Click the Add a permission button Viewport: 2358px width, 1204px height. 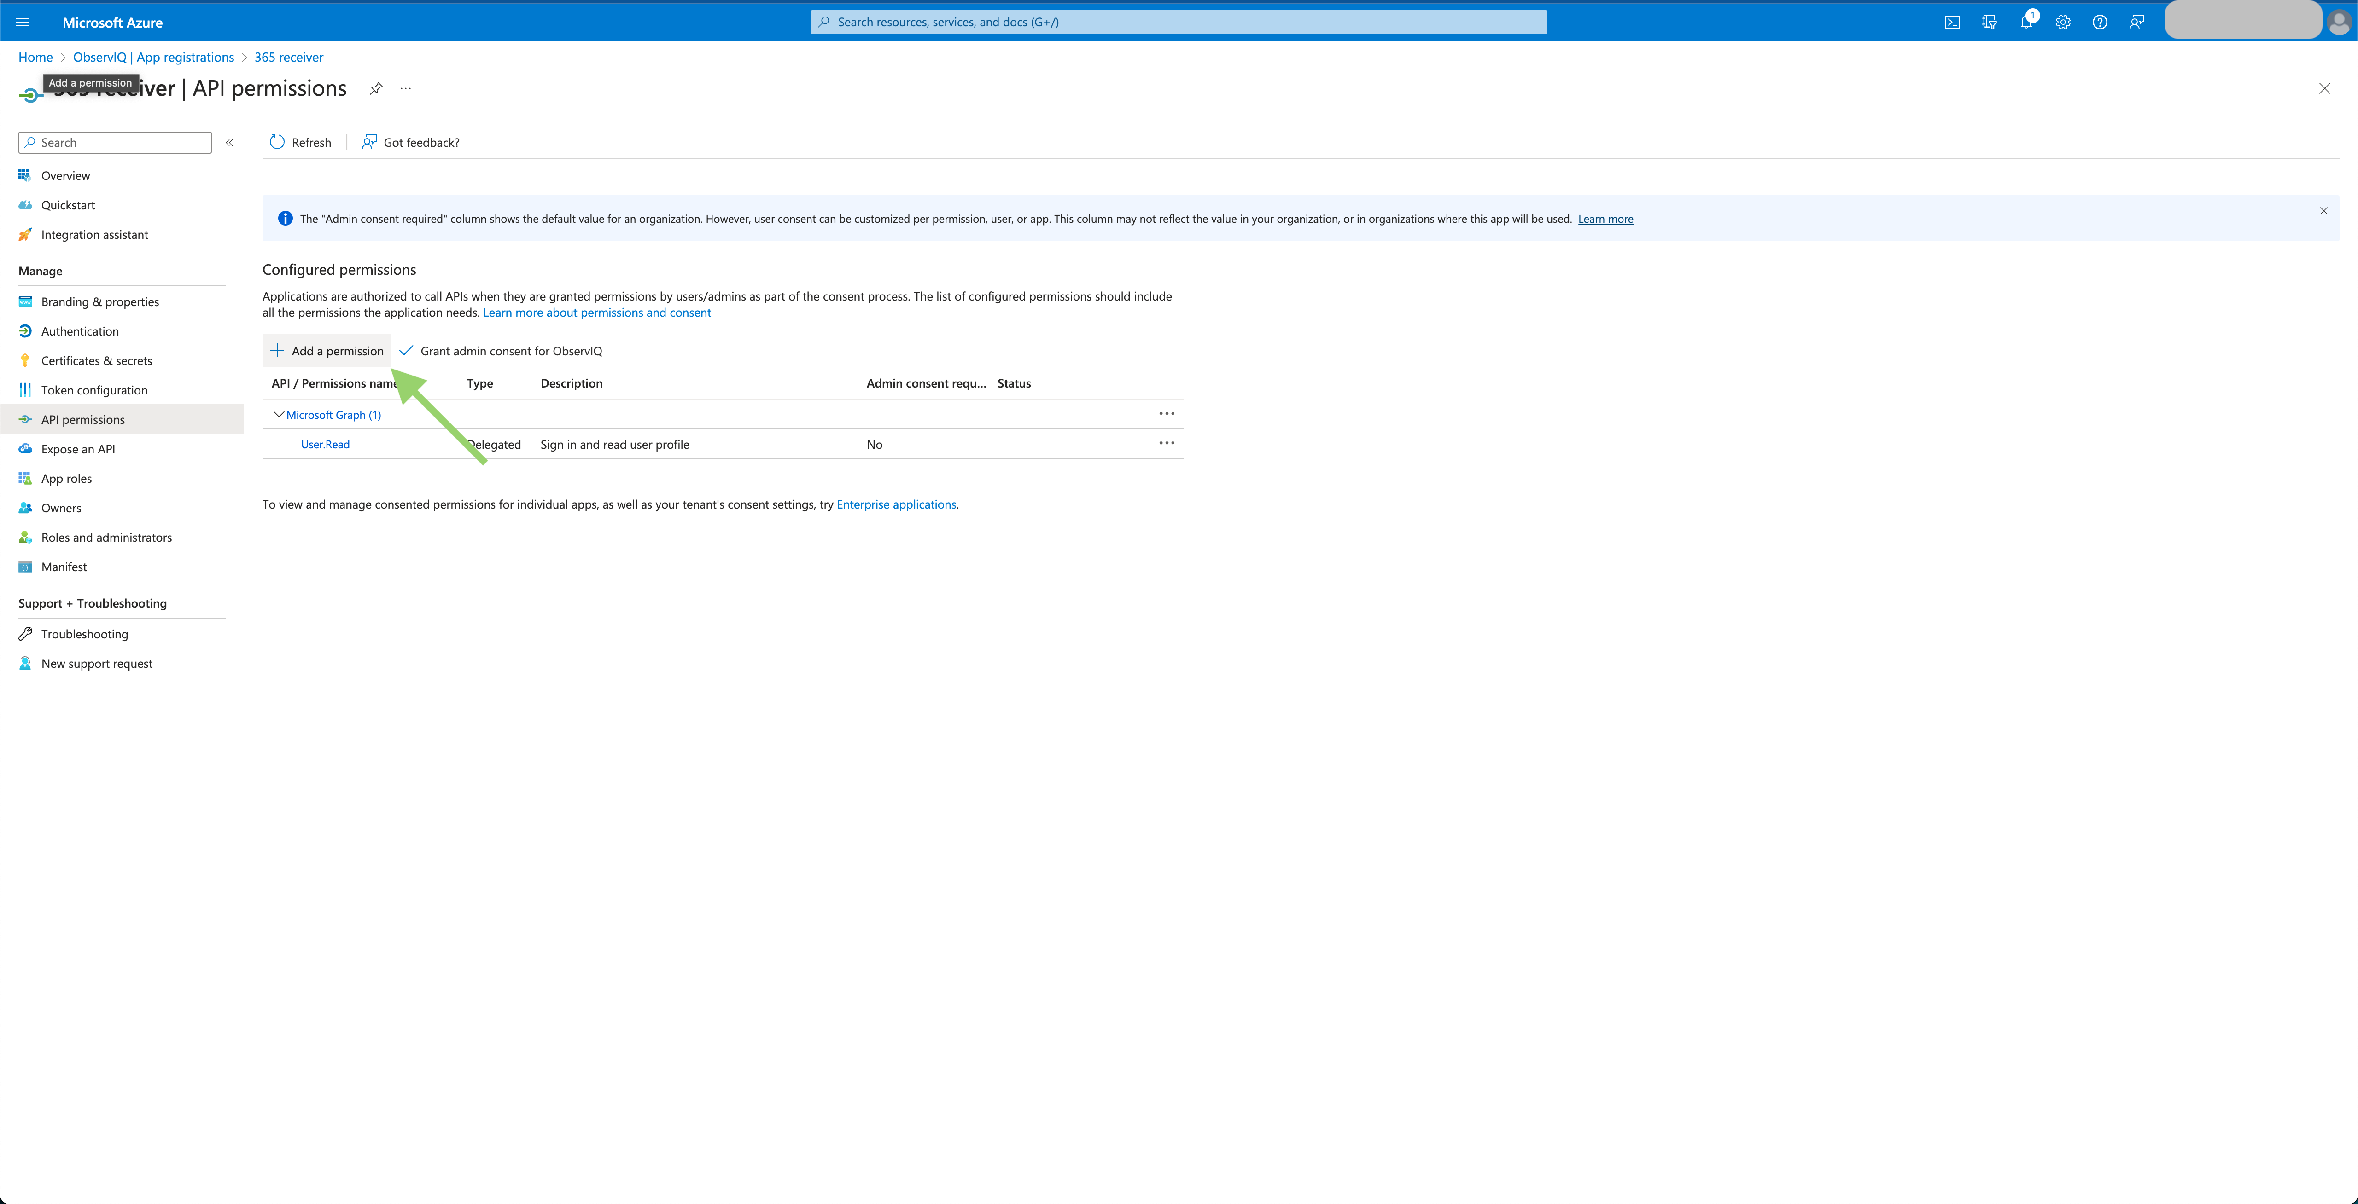[328, 351]
